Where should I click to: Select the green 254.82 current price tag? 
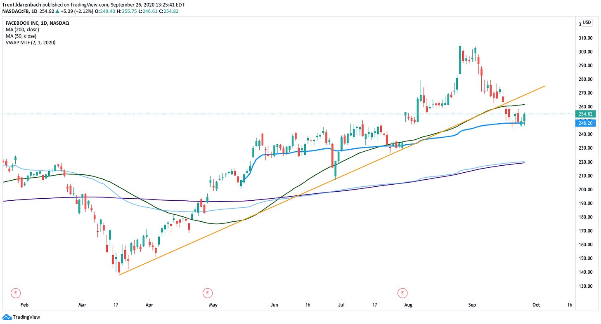tap(586, 114)
